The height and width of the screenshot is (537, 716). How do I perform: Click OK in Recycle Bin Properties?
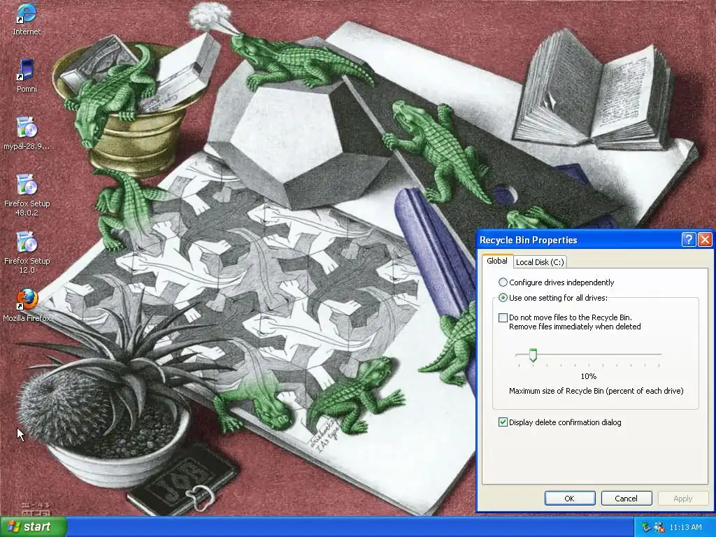(569, 498)
